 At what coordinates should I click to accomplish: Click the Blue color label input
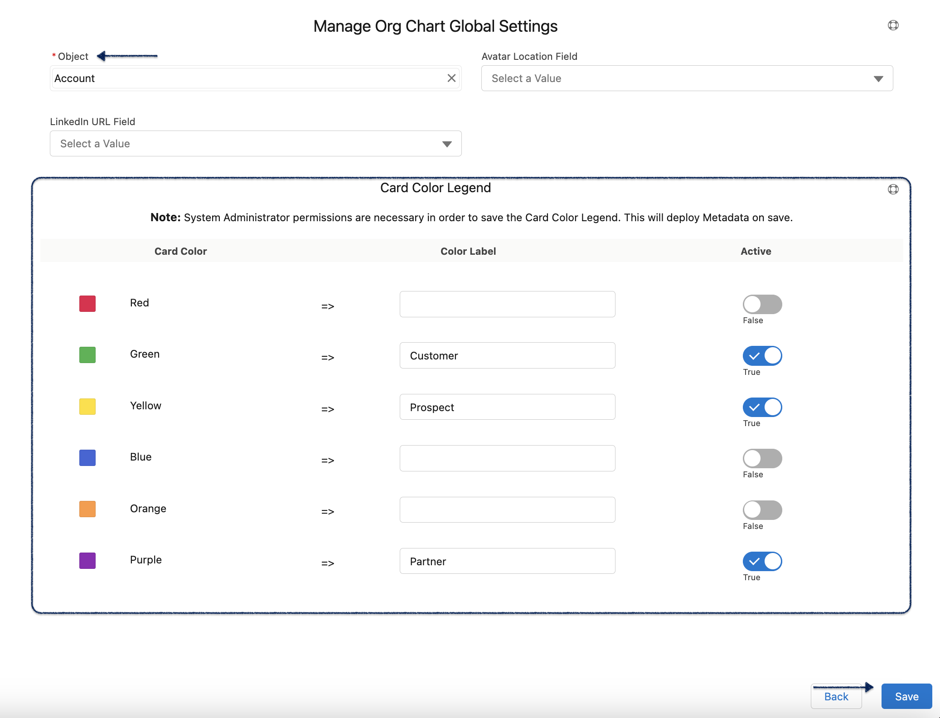coord(507,458)
